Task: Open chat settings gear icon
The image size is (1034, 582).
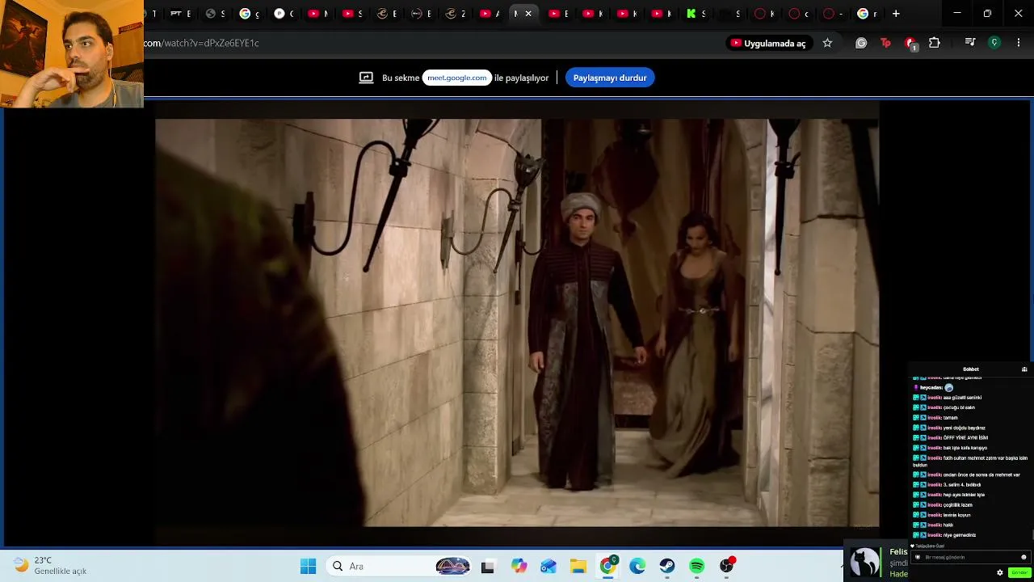Action: tap(1000, 572)
